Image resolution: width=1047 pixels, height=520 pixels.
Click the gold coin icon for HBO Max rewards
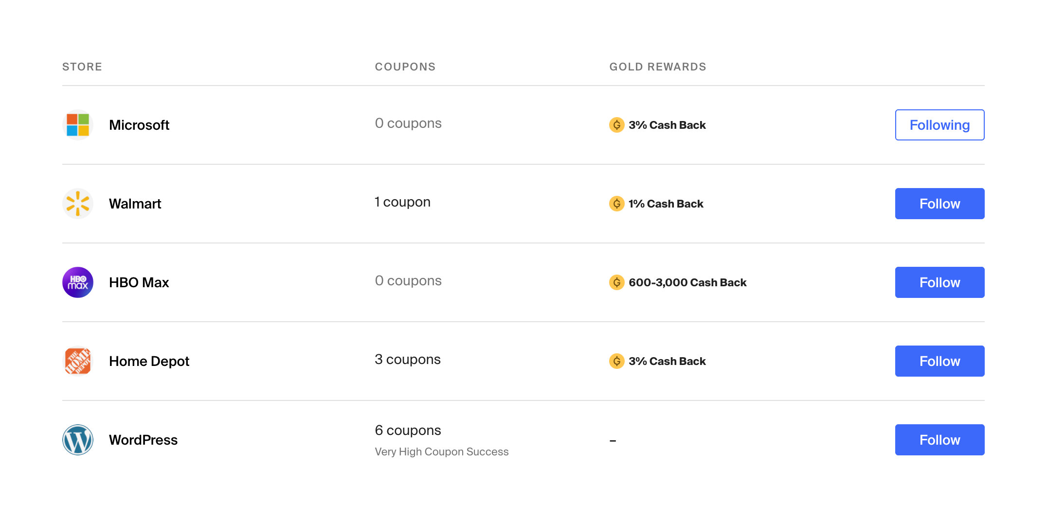[616, 282]
